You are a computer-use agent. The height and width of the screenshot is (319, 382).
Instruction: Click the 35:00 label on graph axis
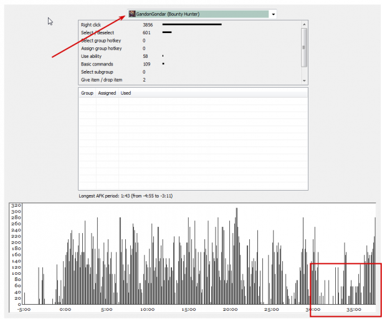point(354,310)
